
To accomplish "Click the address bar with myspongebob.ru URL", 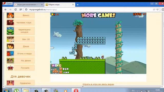I will pos(92,10).
